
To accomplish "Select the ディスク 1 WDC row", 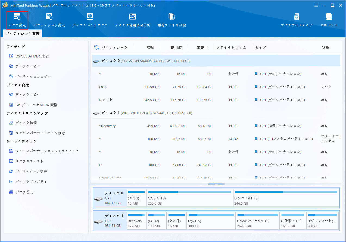I will [216, 113].
